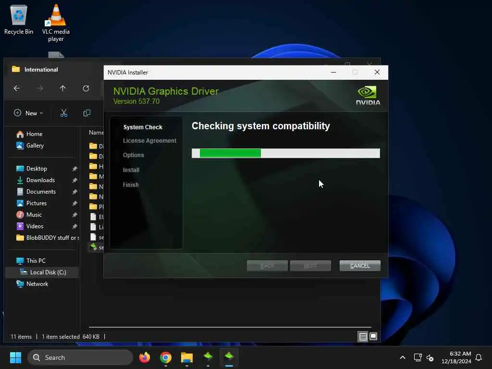Click the CANCEL button in NVIDIA Installer
The image size is (492, 369).
pyautogui.click(x=360, y=266)
